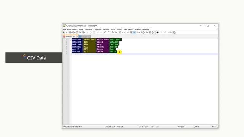Zoom in with the toolbar icon
This screenshot has height=137, width=244.
tap(113, 32)
